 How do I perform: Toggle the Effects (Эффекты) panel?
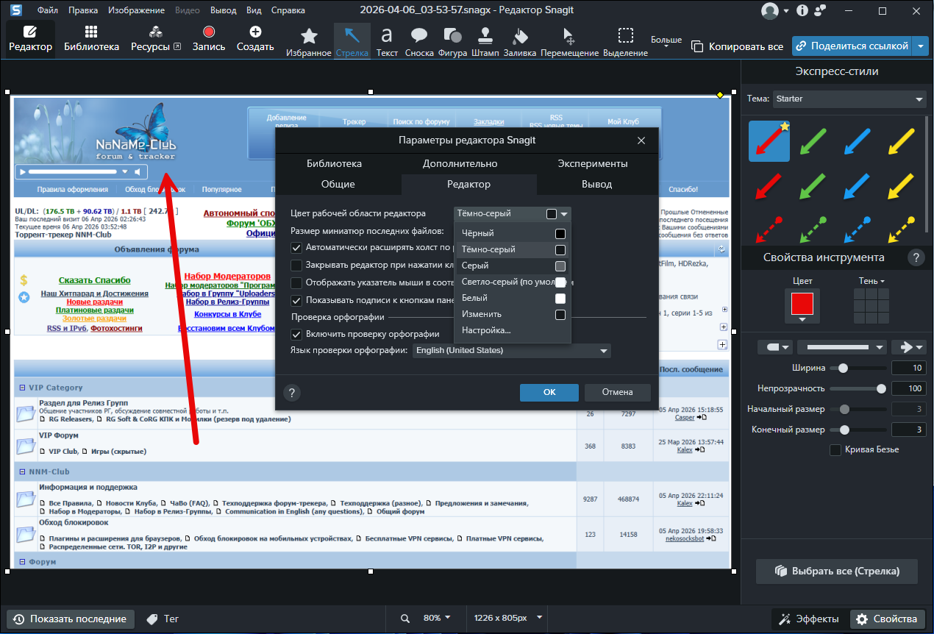pos(808,619)
